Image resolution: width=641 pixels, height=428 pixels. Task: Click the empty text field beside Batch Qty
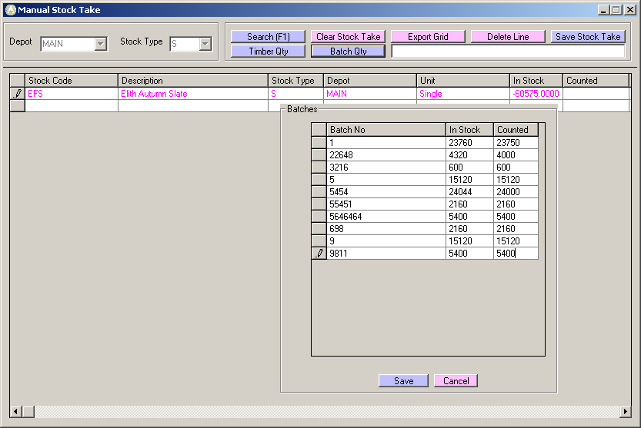click(x=508, y=51)
